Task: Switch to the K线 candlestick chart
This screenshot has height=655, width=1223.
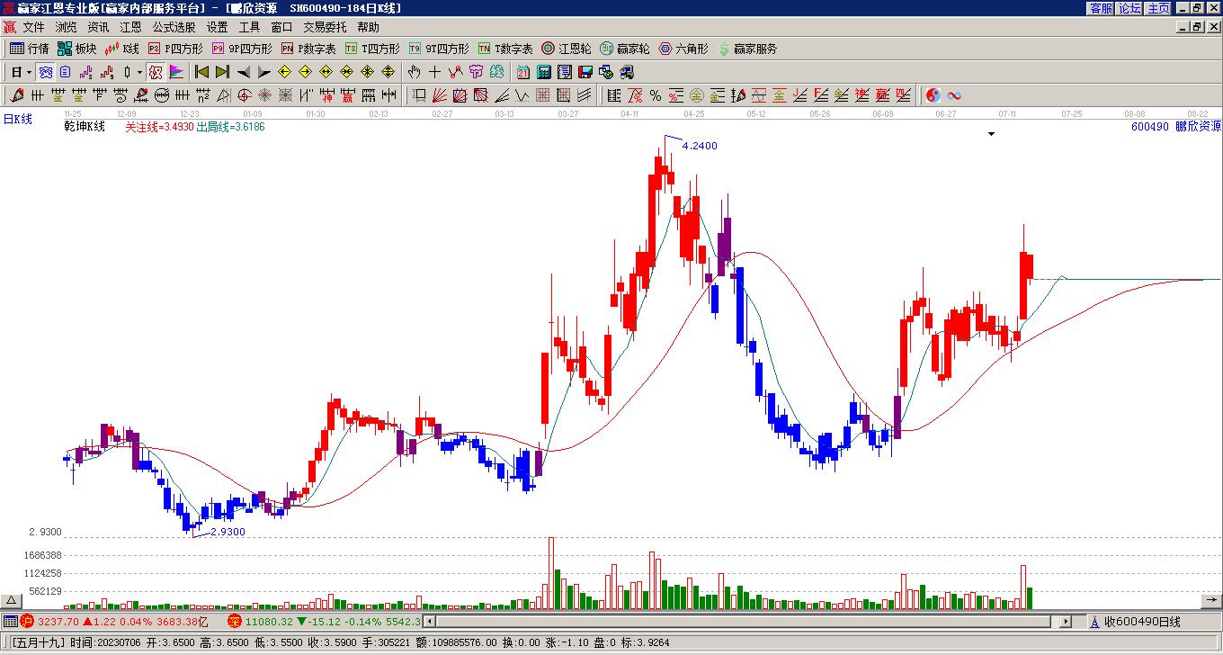Action: point(122,49)
